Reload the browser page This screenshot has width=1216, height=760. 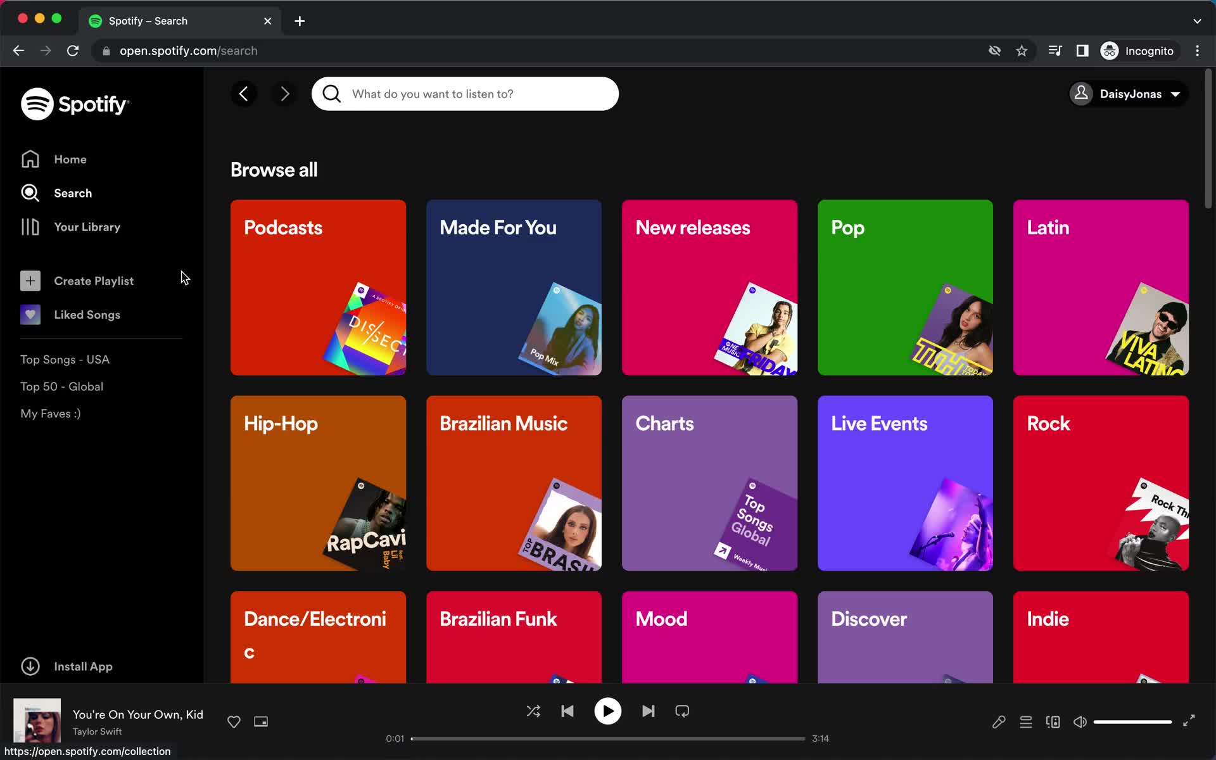point(73,51)
